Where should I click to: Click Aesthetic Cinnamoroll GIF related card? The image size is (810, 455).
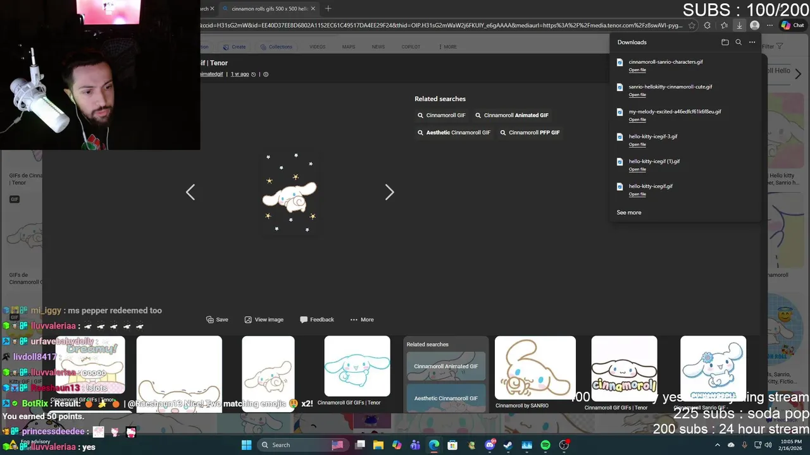[x=446, y=398]
